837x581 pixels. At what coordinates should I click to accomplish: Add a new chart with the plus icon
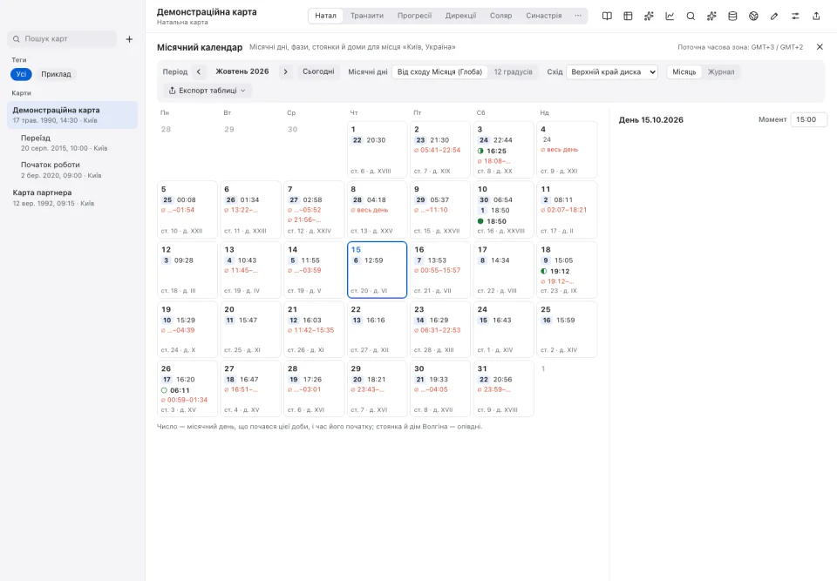129,39
